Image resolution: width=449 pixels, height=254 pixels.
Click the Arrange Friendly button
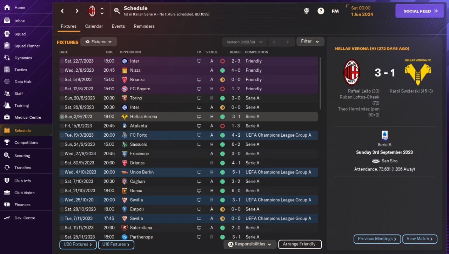(x=300, y=244)
